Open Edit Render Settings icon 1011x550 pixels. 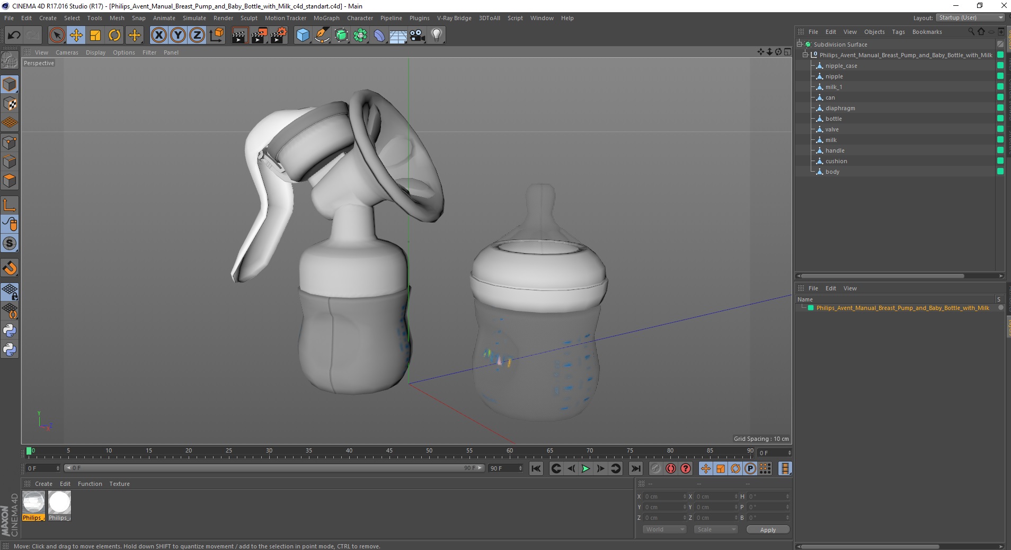click(279, 36)
